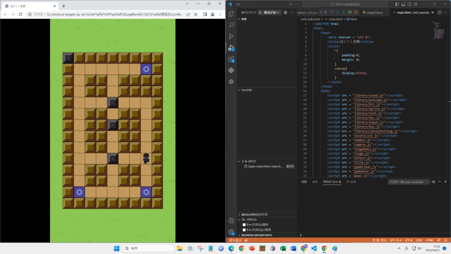
Task: Change indentation via Spaces: 4 status item
Action: point(396,240)
